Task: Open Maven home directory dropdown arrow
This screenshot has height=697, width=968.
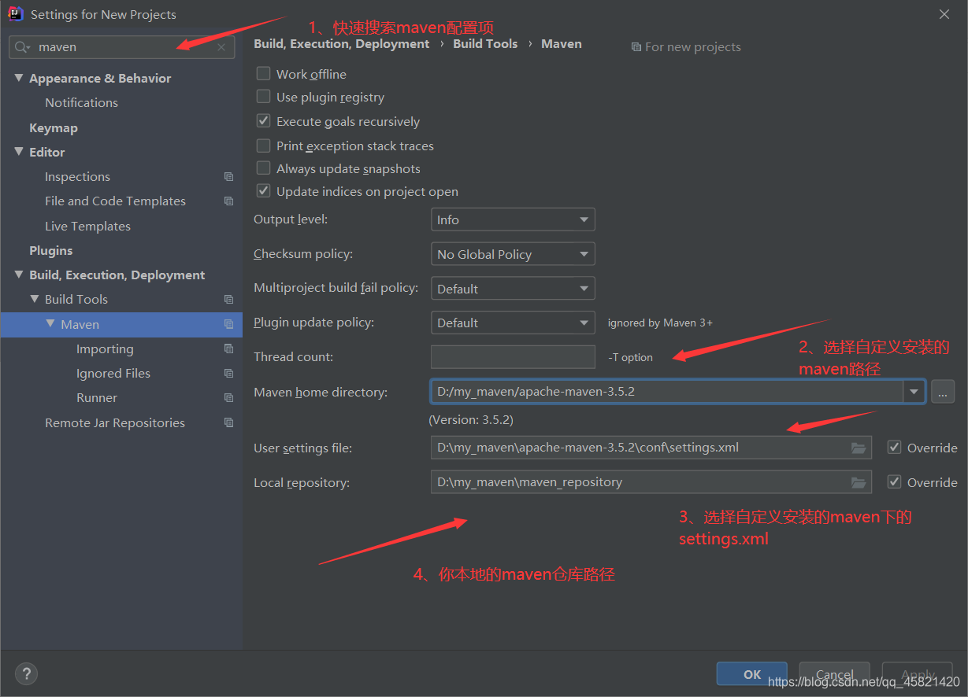Action: [914, 391]
